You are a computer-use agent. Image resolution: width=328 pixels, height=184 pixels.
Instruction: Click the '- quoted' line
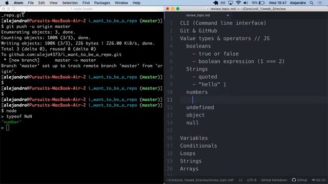(x=204, y=77)
